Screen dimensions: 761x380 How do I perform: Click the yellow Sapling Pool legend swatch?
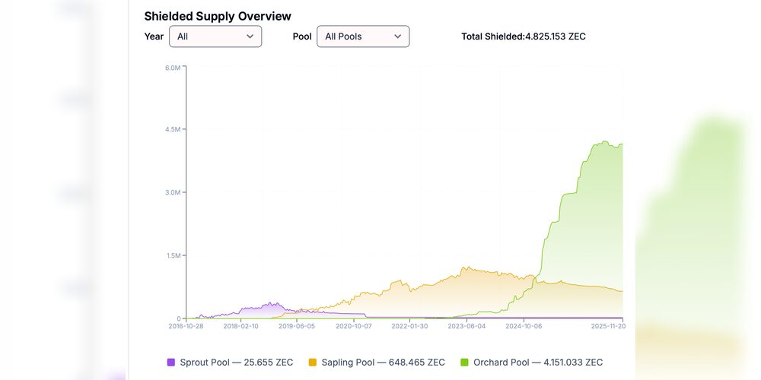point(313,363)
